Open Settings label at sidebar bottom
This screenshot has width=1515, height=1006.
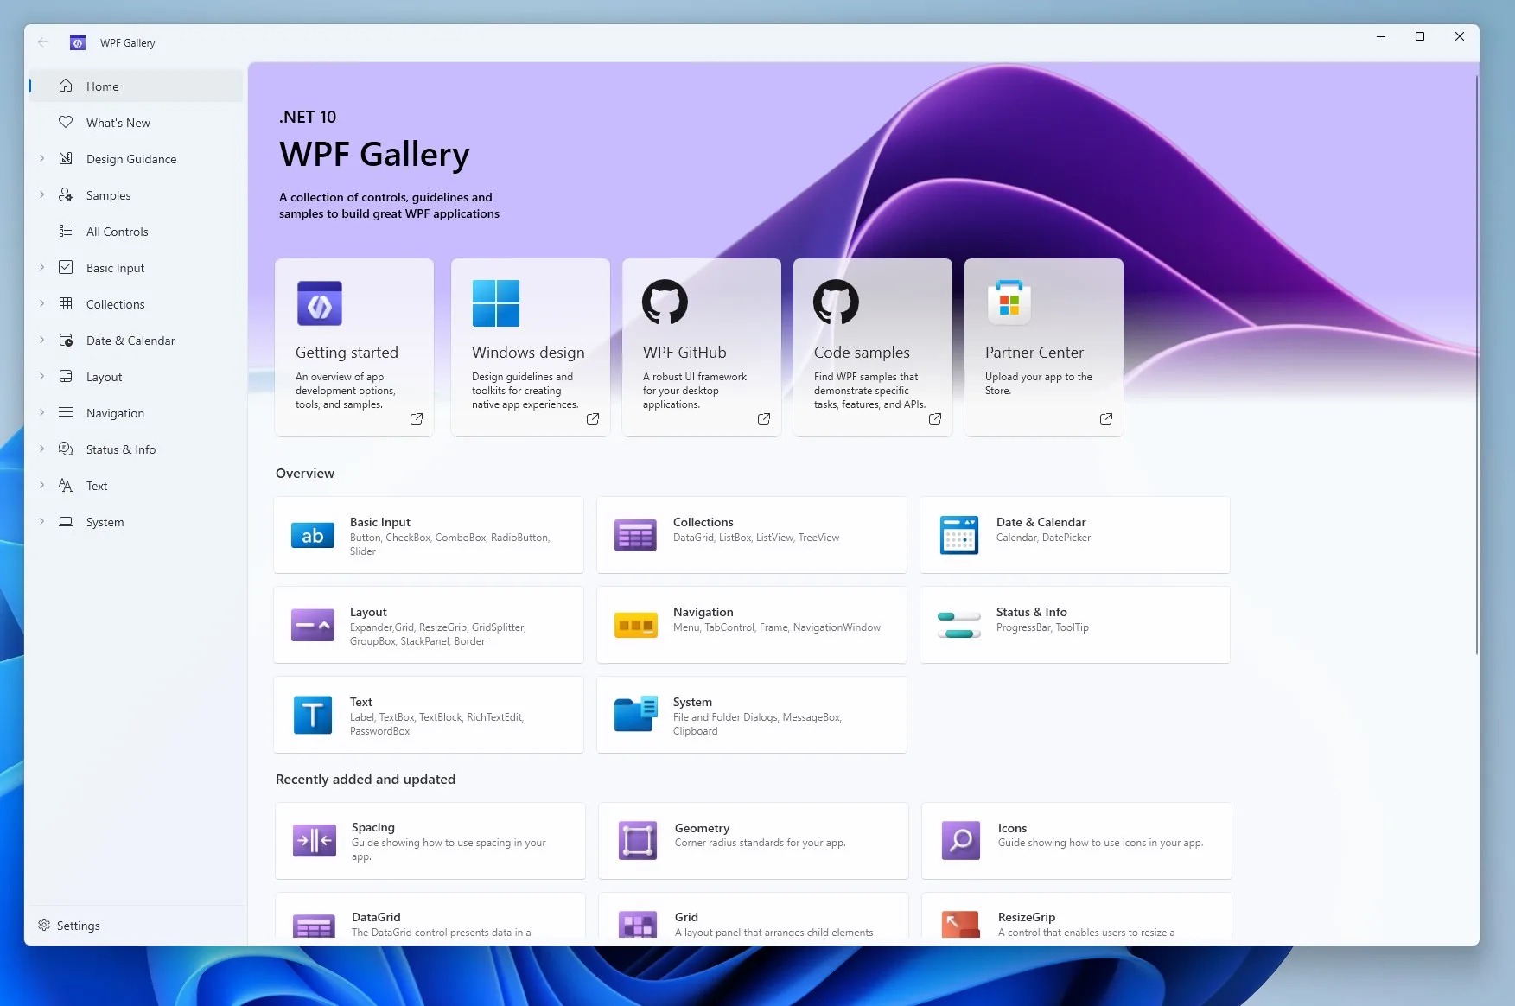coord(79,926)
